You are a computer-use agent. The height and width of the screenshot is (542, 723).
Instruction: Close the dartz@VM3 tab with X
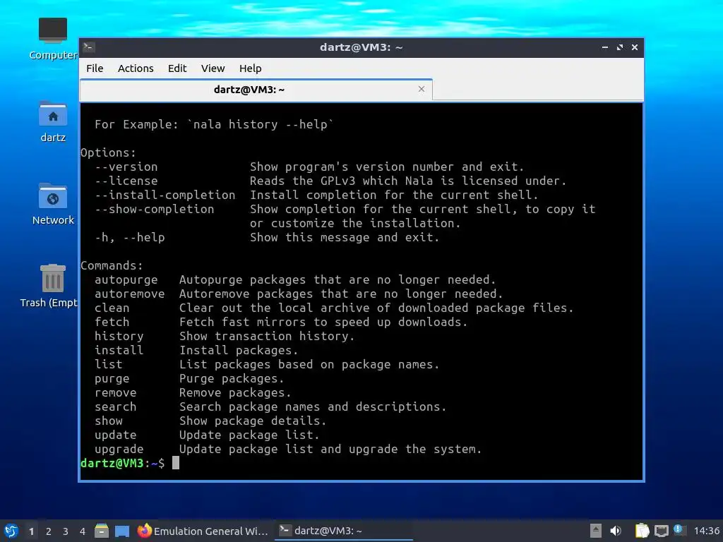[x=422, y=89]
